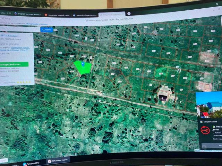Viewport: 222px width, 166px height.
Task: Click the Chrome notification house image
Action: tap(209, 105)
